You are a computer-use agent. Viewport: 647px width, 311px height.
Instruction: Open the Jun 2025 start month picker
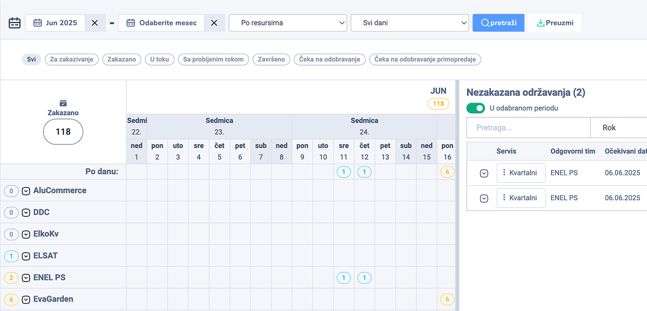55,23
